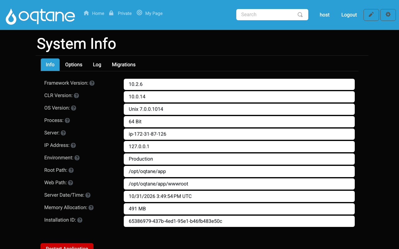This screenshot has height=249, width=399.
Task: Click the Home house icon
Action: pyautogui.click(x=86, y=13)
